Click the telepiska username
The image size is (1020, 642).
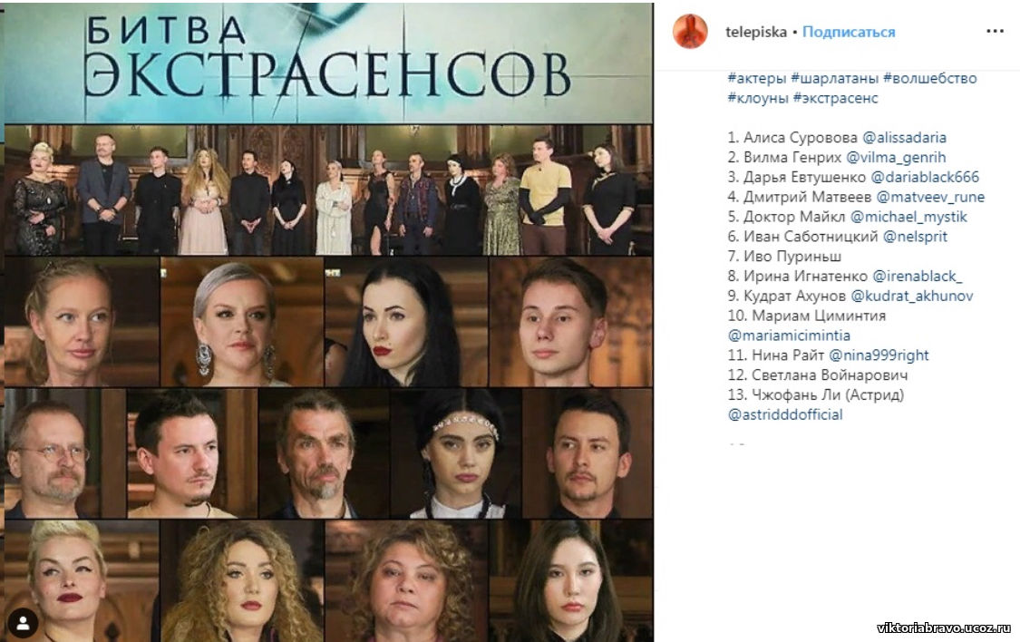756,32
